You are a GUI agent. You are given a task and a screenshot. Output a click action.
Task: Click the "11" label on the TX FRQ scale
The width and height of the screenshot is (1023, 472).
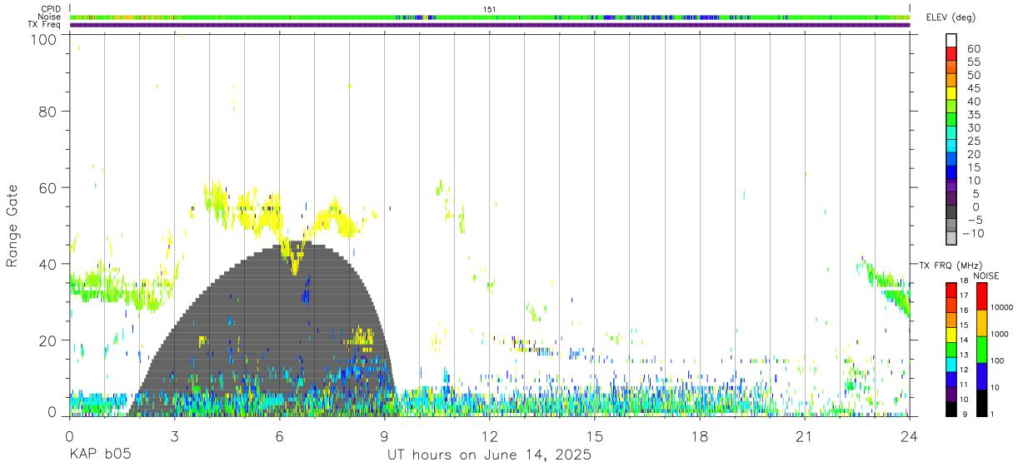[963, 385]
